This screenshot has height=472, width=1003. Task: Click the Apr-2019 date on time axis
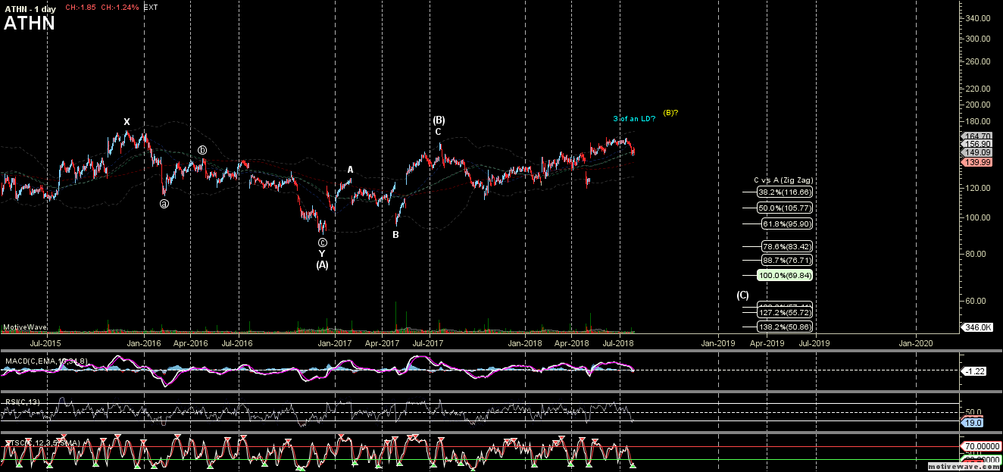coord(767,343)
